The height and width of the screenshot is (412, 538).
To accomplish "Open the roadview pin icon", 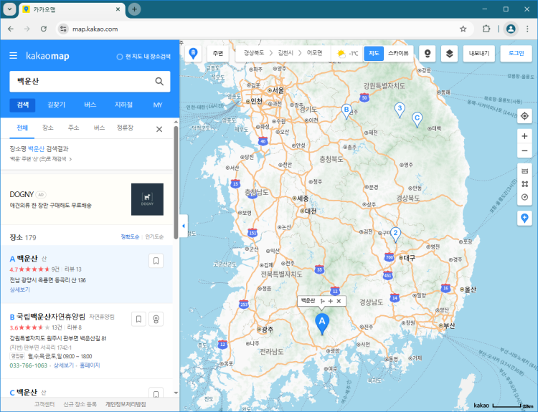I will [x=428, y=54].
